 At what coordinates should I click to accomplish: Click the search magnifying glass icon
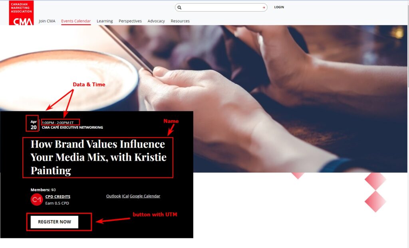pyautogui.click(x=179, y=7)
